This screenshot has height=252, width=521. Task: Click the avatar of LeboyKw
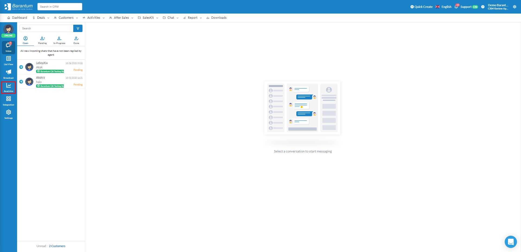pyautogui.click(x=29, y=67)
